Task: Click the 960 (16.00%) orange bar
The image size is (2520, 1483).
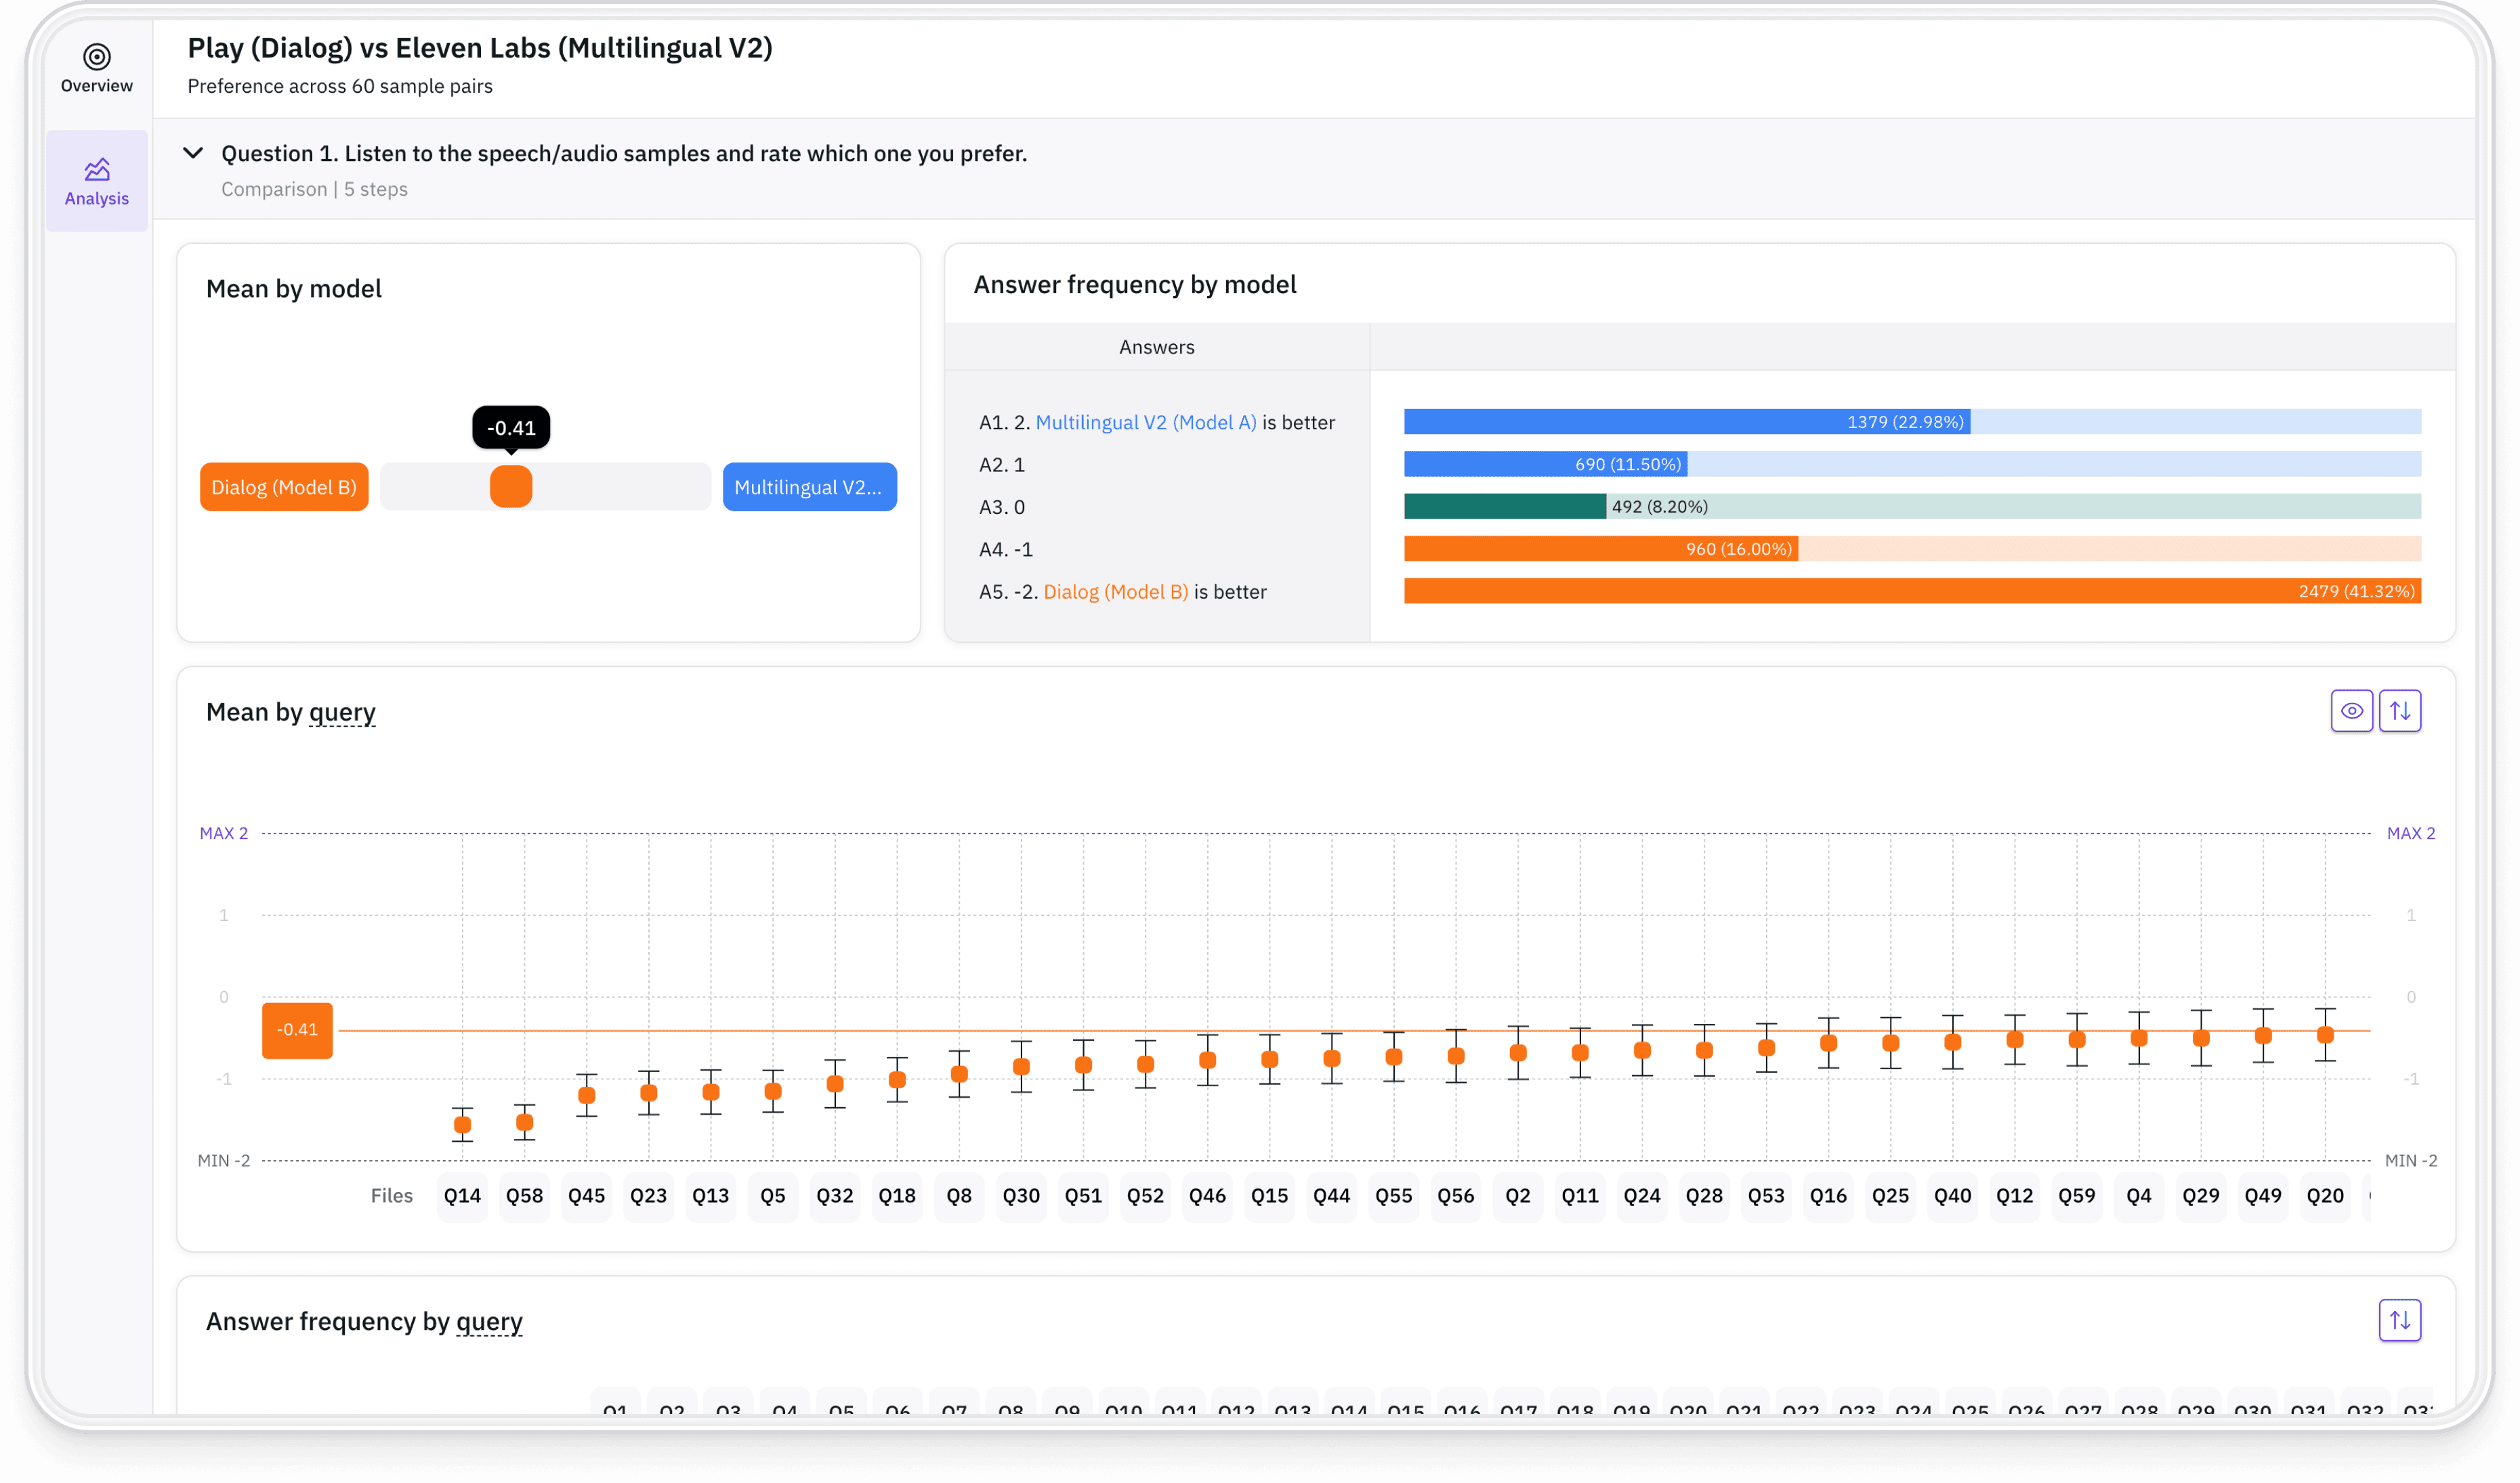Action: [1601, 549]
